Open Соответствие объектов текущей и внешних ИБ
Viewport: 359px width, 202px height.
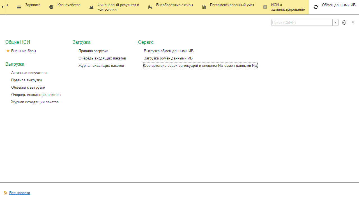[x=200, y=66]
